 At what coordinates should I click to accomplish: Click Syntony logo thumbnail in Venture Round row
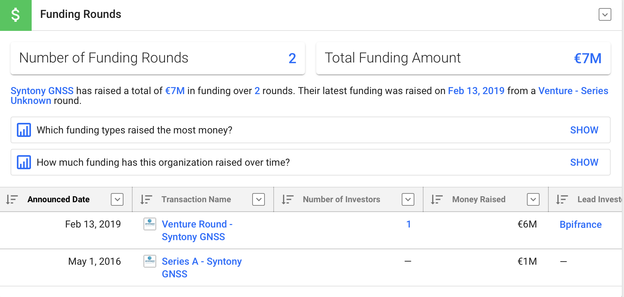click(x=150, y=224)
